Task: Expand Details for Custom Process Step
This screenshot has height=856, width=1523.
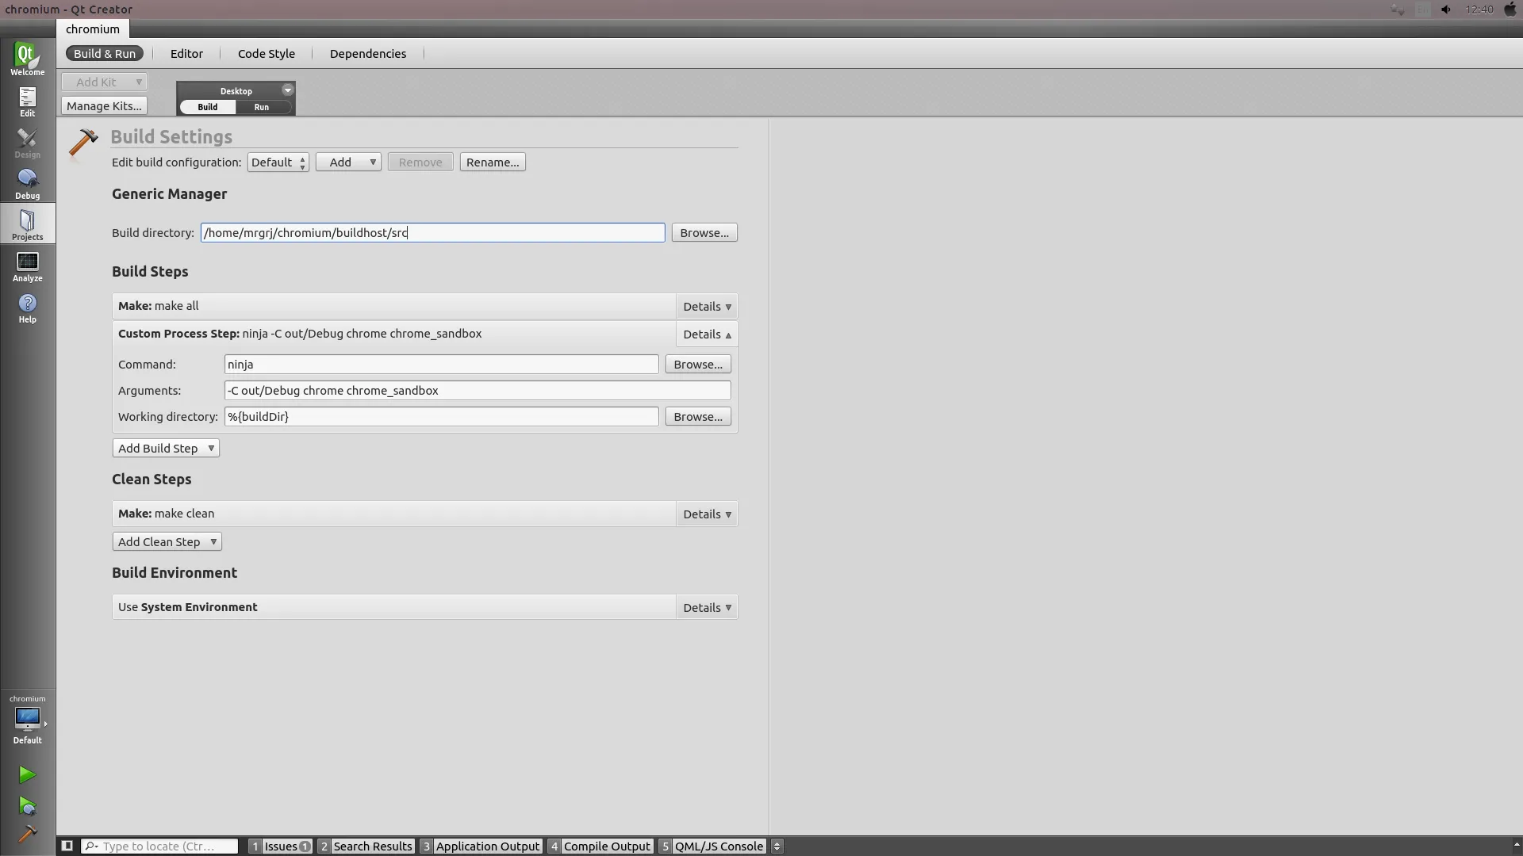Action: [x=706, y=334]
